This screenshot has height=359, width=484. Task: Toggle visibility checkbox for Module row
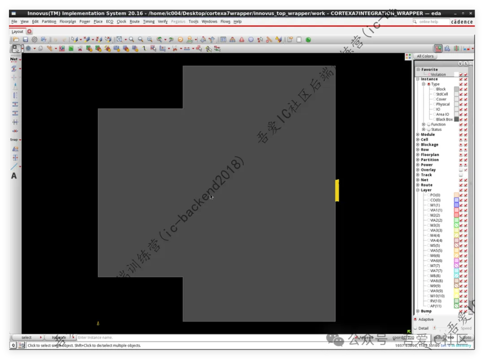pos(461,135)
